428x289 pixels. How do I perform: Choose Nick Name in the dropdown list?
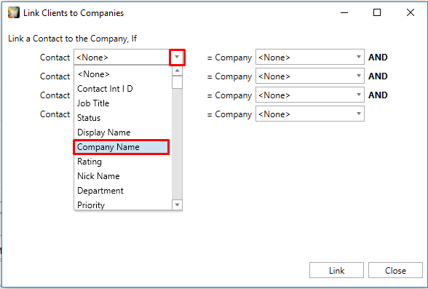tap(123, 176)
